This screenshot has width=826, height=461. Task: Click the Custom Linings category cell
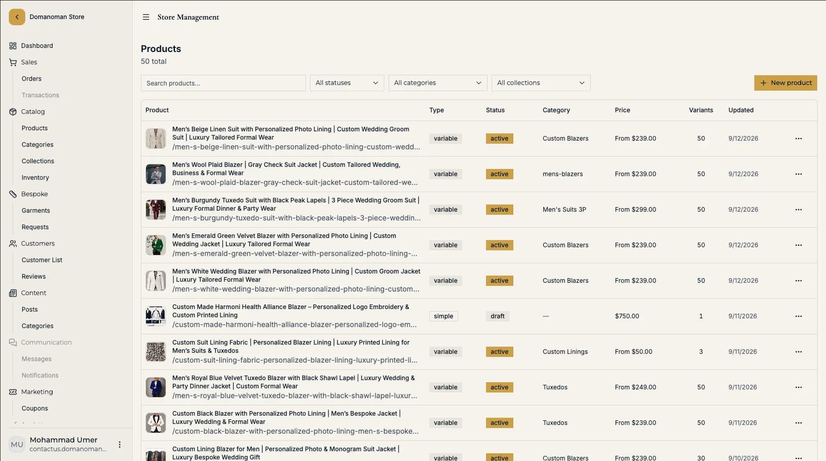tap(565, 352)
